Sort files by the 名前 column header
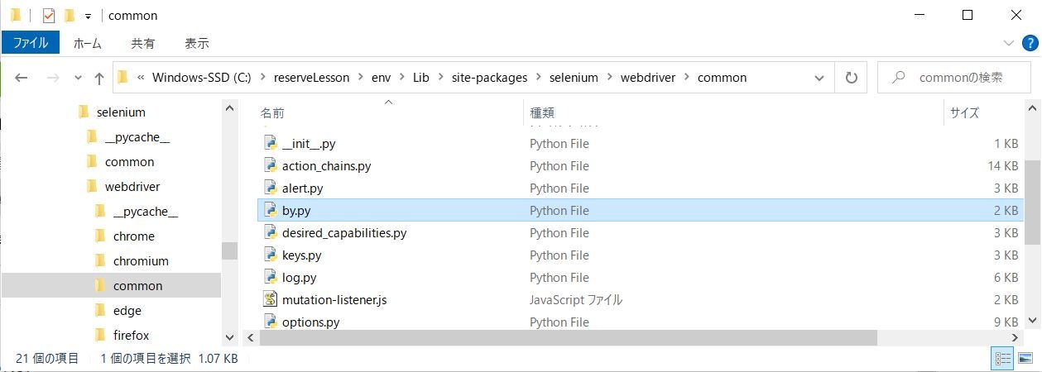This screenshot has height=372, width=1042. click(273, 112)
